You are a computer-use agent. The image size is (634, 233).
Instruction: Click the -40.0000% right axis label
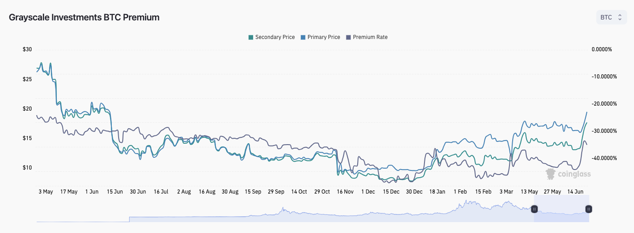pos(604,158)
